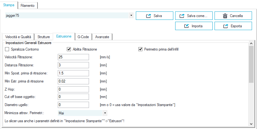This screenshot has width=257, height=129.
Task: Uncheck the Abilita Ritrazione checkbox
Action: 69,49
